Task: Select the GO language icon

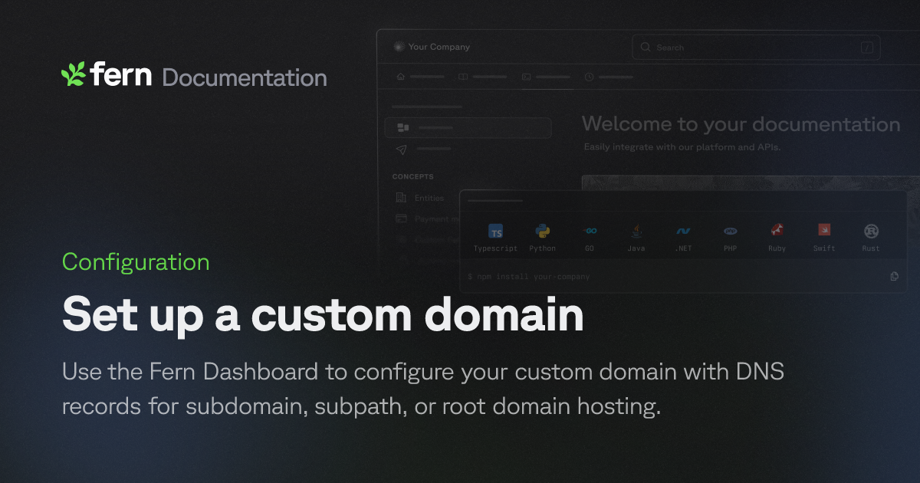Action: (x=590, y=231)
